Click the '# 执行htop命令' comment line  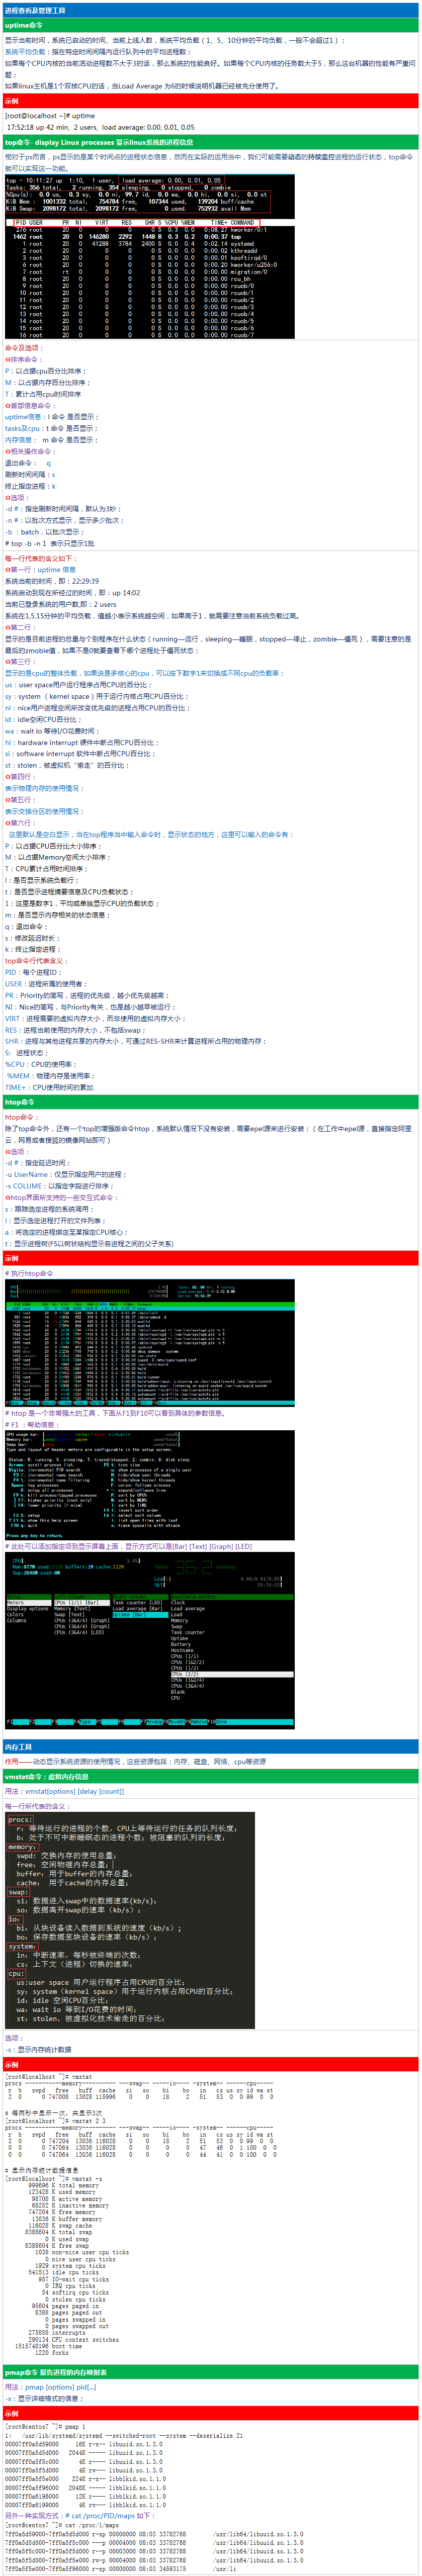pyautogui.click(x=29, y=1274)
